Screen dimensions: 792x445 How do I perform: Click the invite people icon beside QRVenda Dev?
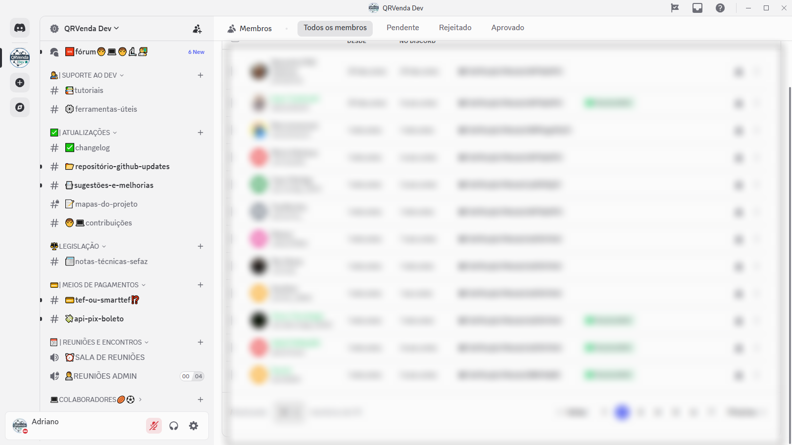[x=197, y=29]
